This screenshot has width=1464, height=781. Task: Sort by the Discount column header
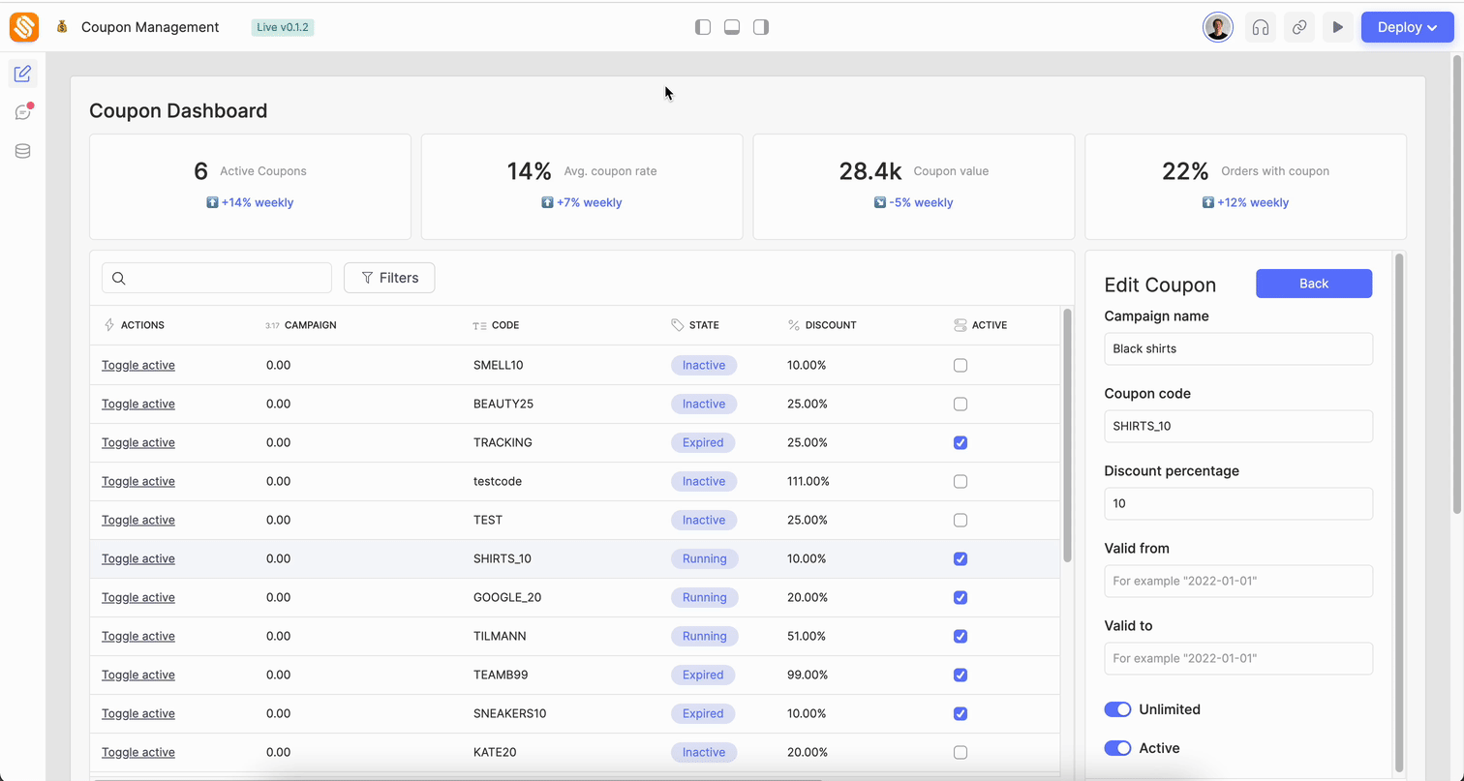[830, 325]
